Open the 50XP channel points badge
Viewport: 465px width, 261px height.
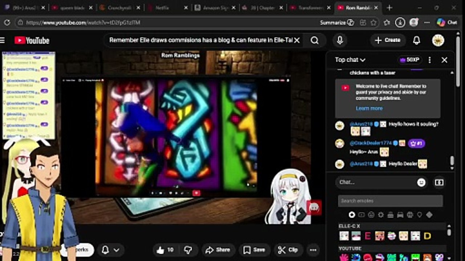[410, 60]
